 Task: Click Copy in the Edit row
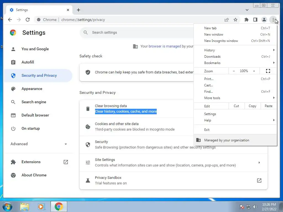pyautogui.click(x=253, y=106)
